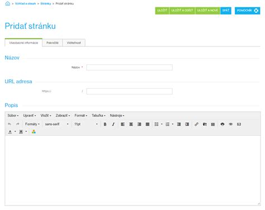Open the 11pt font size dropdown
This screenshot has height=210, width=265.
coord(86,124)
